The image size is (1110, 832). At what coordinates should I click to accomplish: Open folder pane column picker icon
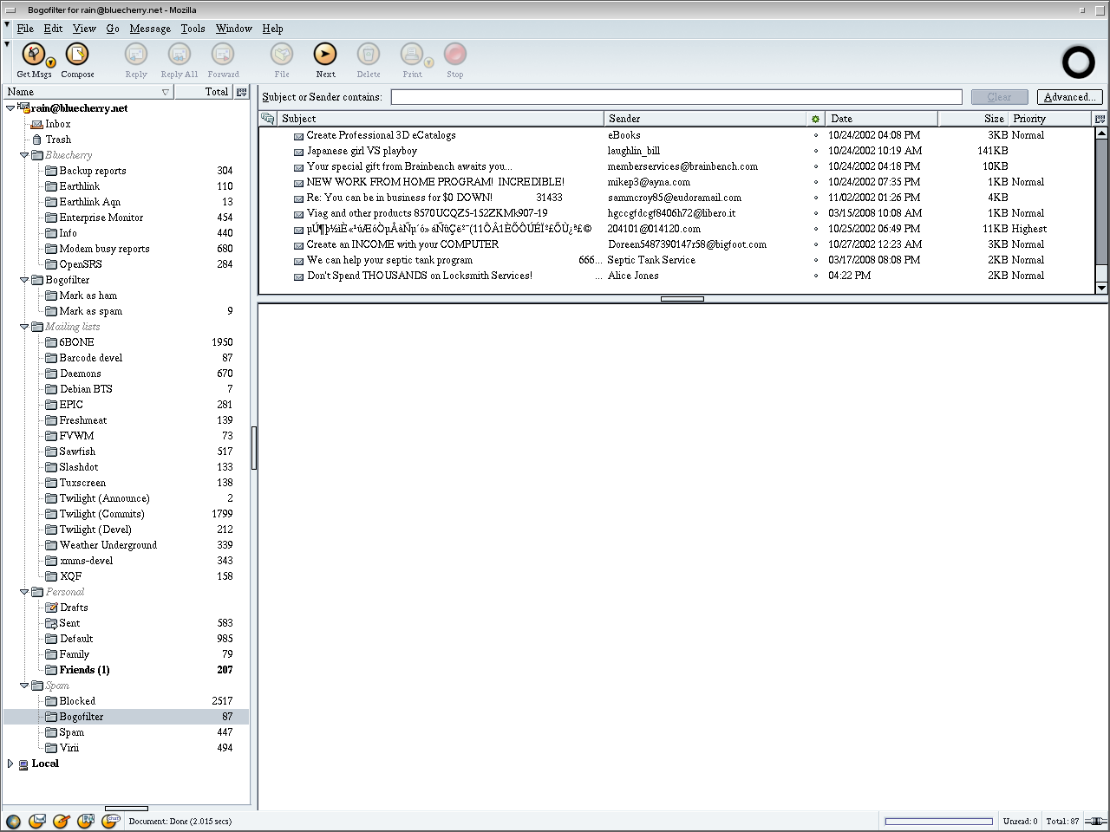click(242, 92)
